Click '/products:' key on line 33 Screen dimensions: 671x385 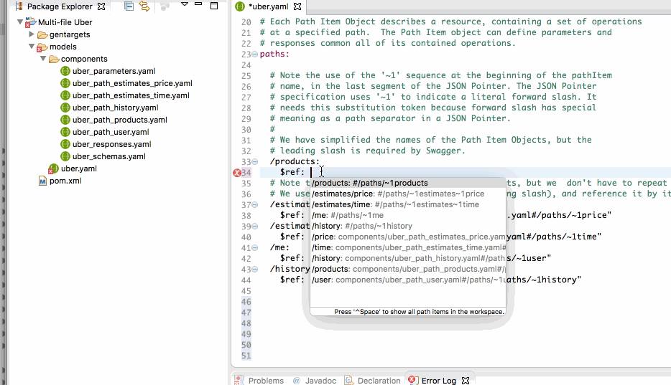[295, 161]
